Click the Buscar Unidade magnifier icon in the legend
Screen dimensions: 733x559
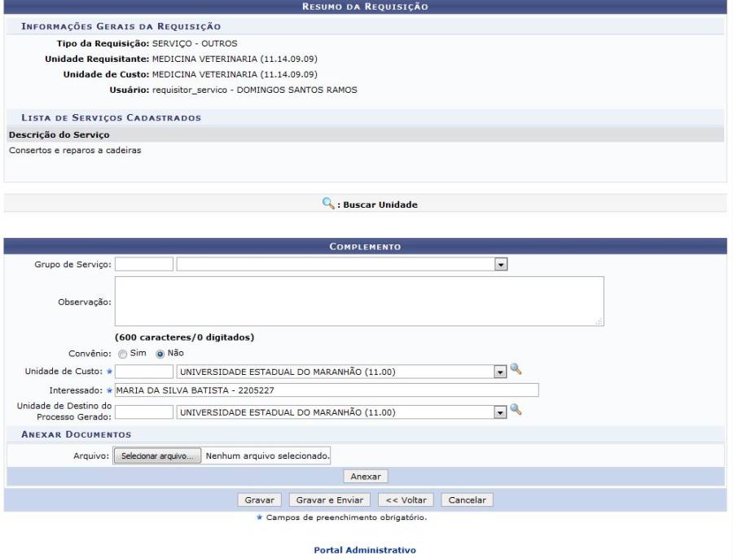(328, 204)
